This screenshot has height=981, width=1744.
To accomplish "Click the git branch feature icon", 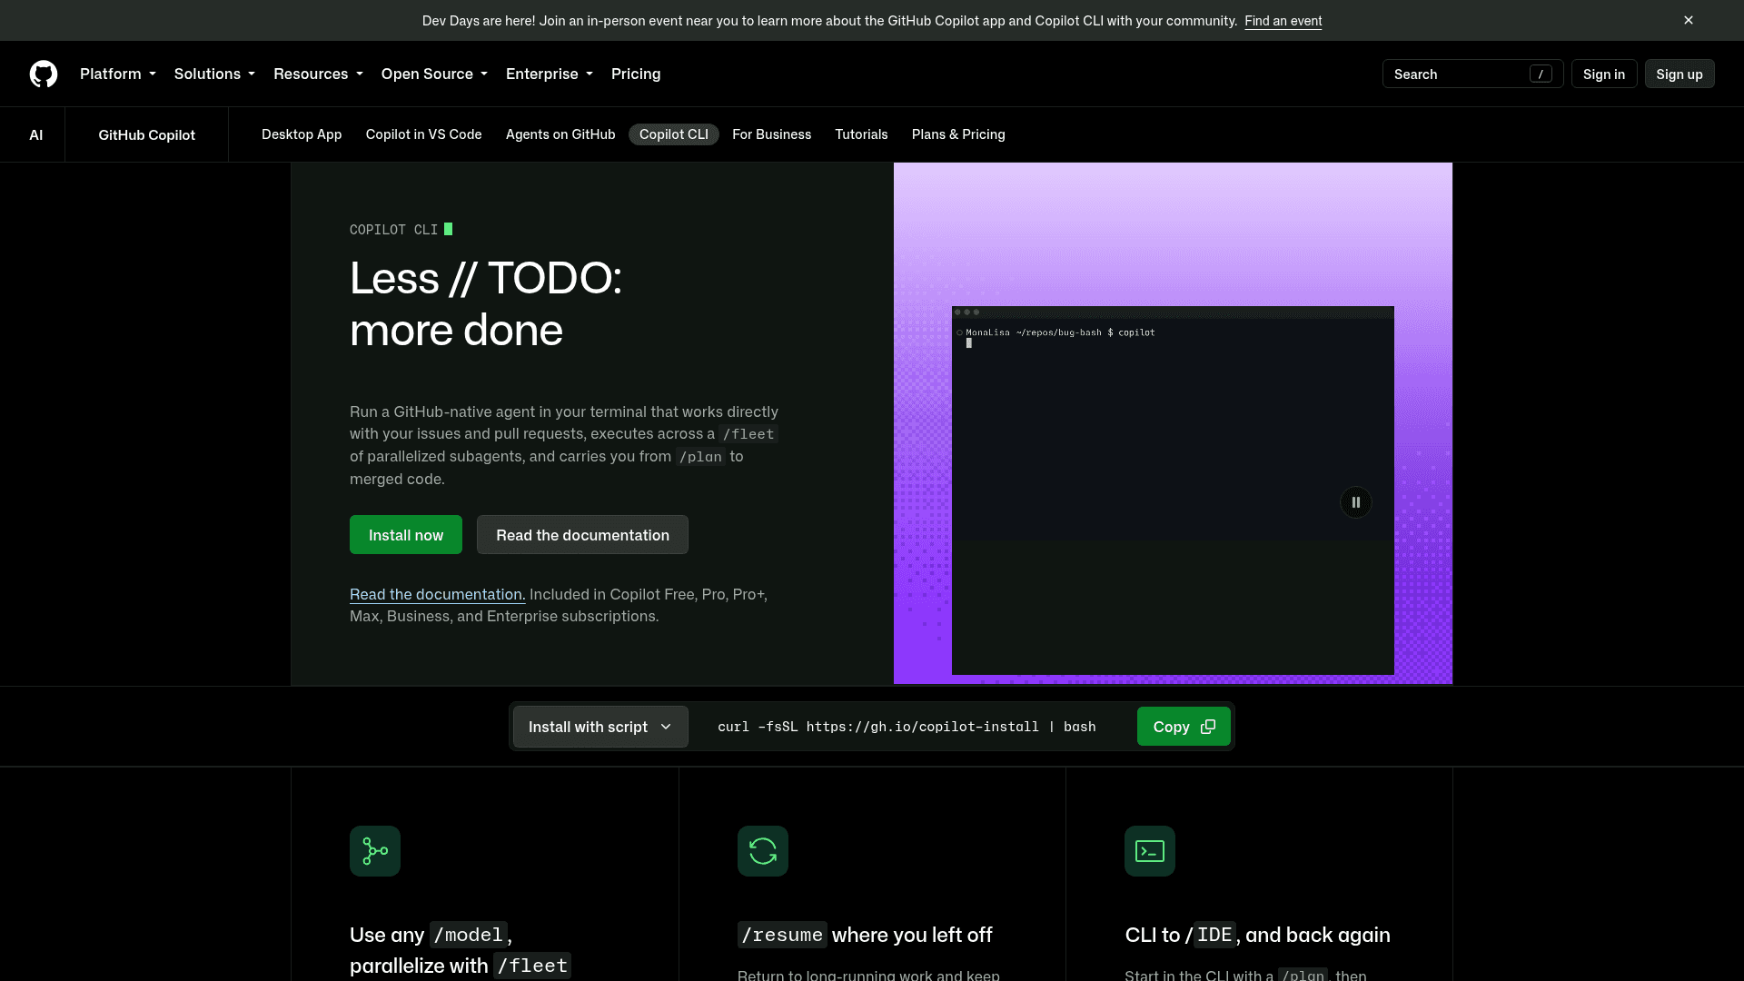I will pos(375,851).
